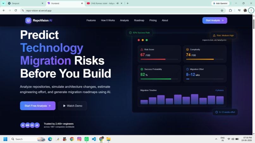Click the Start Free Analysis button

coord(38,106)
